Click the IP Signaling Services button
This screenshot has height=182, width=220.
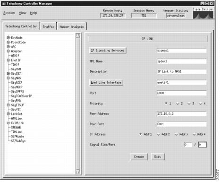pyautogui.click(x=108, y=51)
